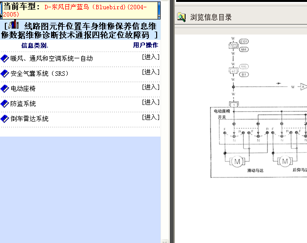Select the 安全气囊系统（SRS）entry

[39, 73]
